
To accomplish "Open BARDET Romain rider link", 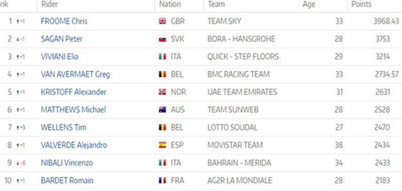I will [x=67, y=180].
